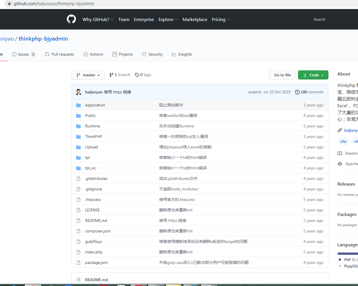Click commit message '先手动创建Runtime'
358x286 pixels.
tap(176, 126)
